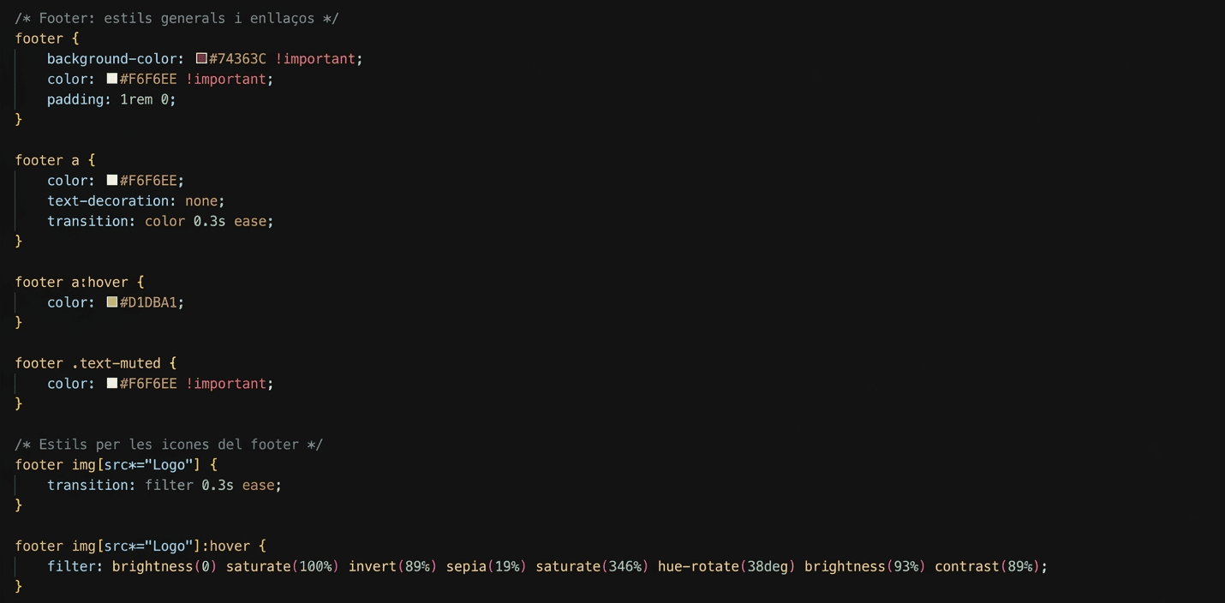
Task: Click the padding property name
Action: 79,99
